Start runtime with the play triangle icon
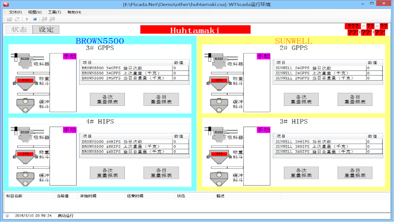The height and width of the screenshot is (222, 394). (27, 19)
